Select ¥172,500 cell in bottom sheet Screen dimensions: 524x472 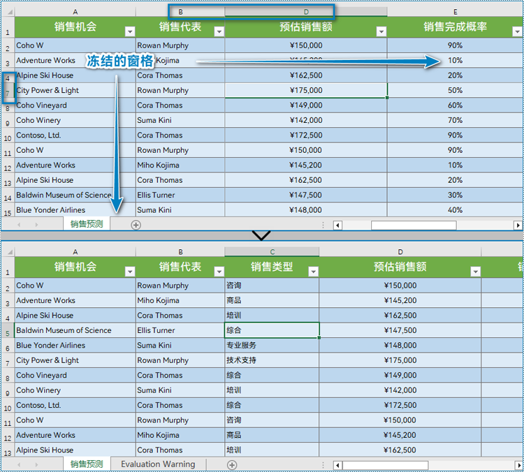point(400,405)
